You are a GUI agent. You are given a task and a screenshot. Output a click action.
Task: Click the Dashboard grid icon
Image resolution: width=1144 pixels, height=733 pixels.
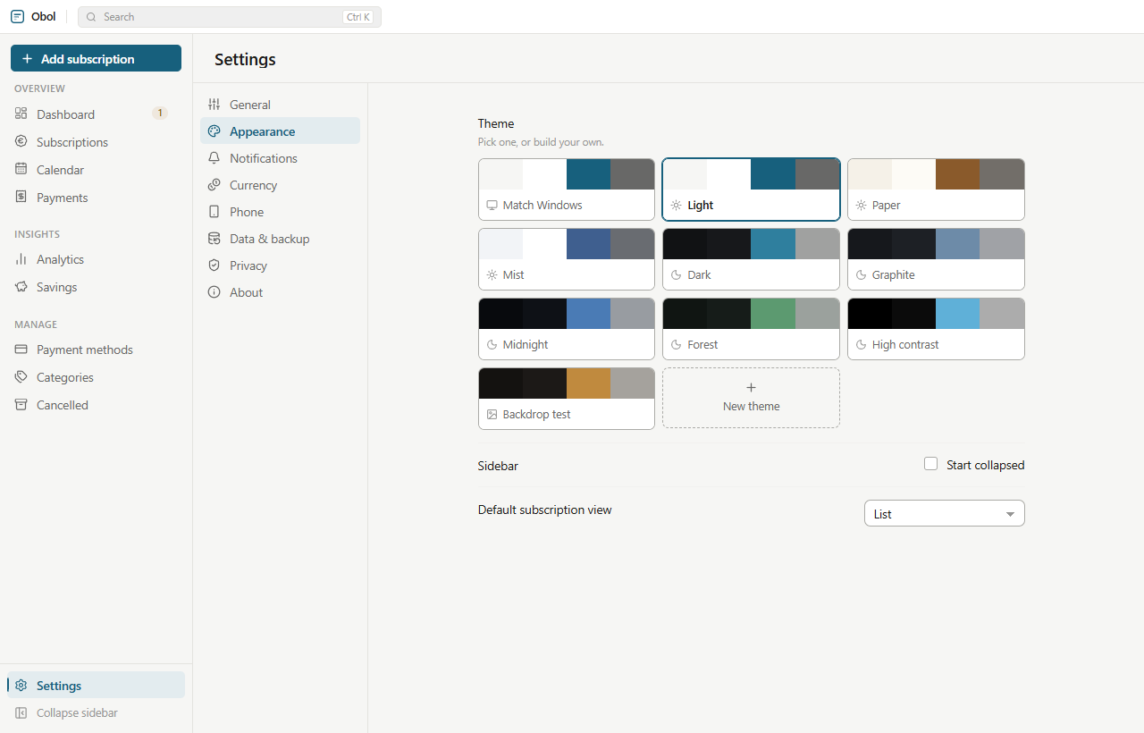pos(21,114)
